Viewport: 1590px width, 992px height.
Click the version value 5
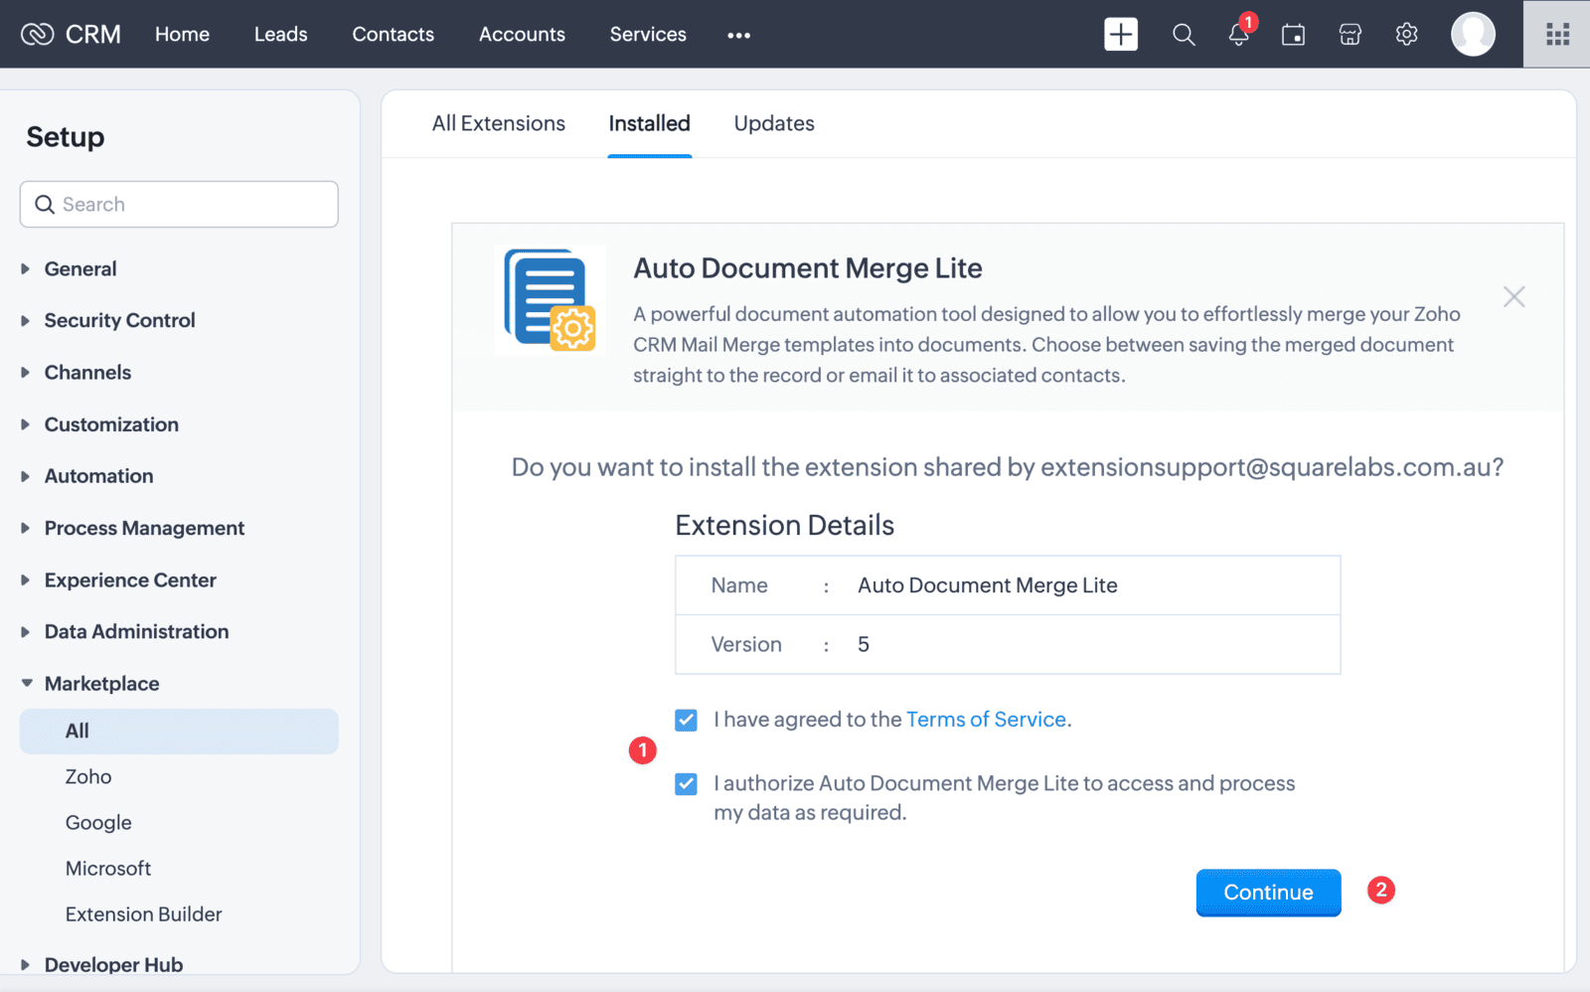pos(864,644)
